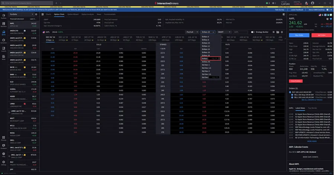Viewport: 334px width, 175px height.
Task: Open the Feedback sidebar icon
Action: (4, 147)
